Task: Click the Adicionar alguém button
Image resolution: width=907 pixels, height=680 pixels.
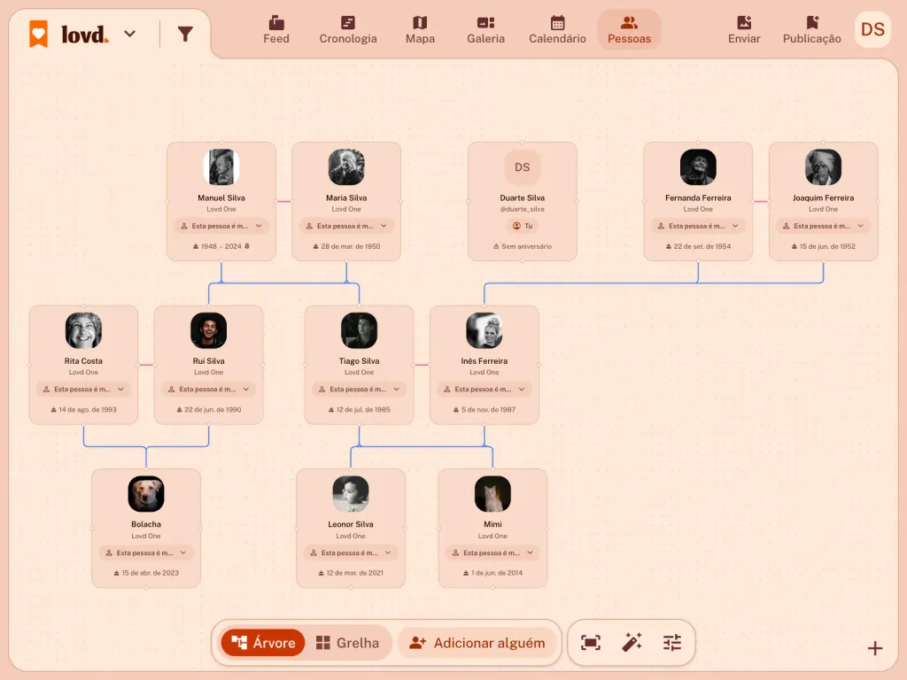Action: [477, 643]
